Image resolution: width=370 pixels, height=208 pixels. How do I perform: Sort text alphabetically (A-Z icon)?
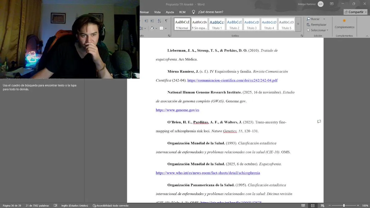click(159, 21)
